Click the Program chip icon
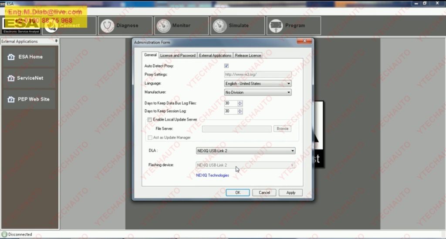The image size is (446, 239). point(276,26)
